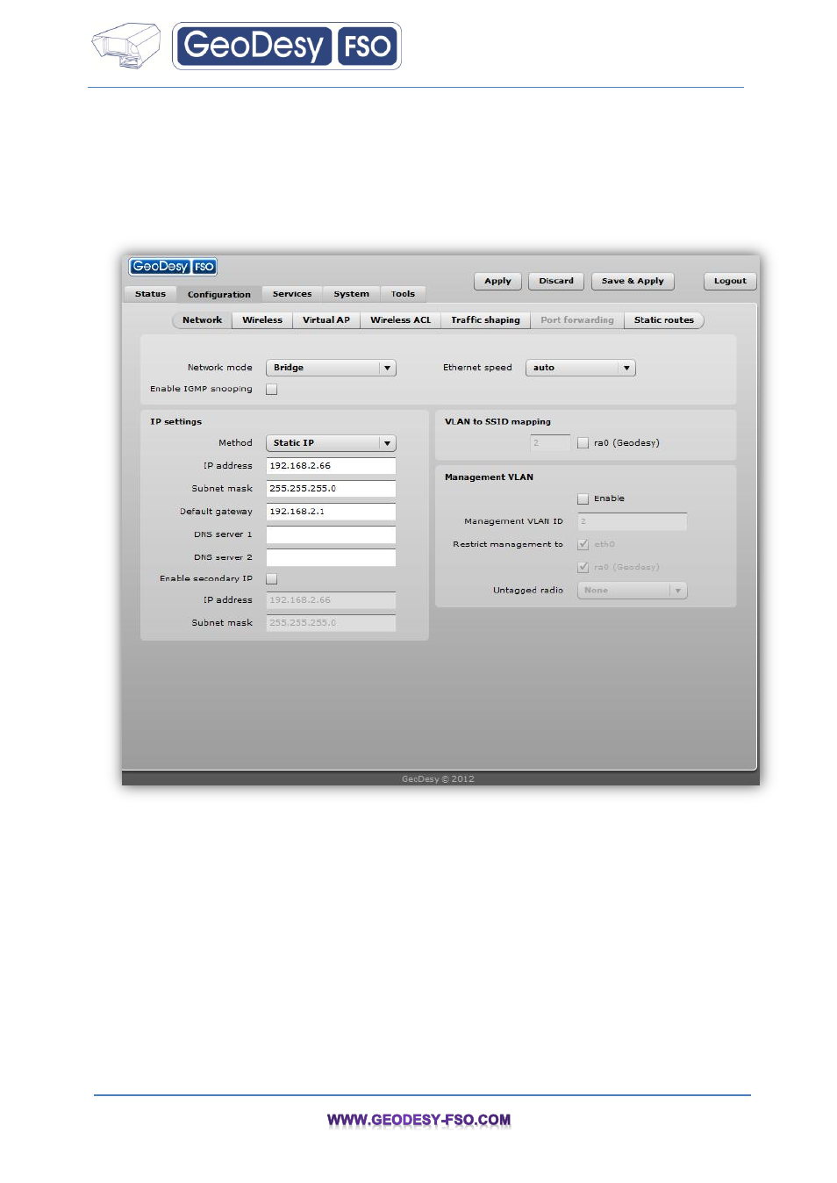Toggle Enable IGMP snooping checkbox

272,390
